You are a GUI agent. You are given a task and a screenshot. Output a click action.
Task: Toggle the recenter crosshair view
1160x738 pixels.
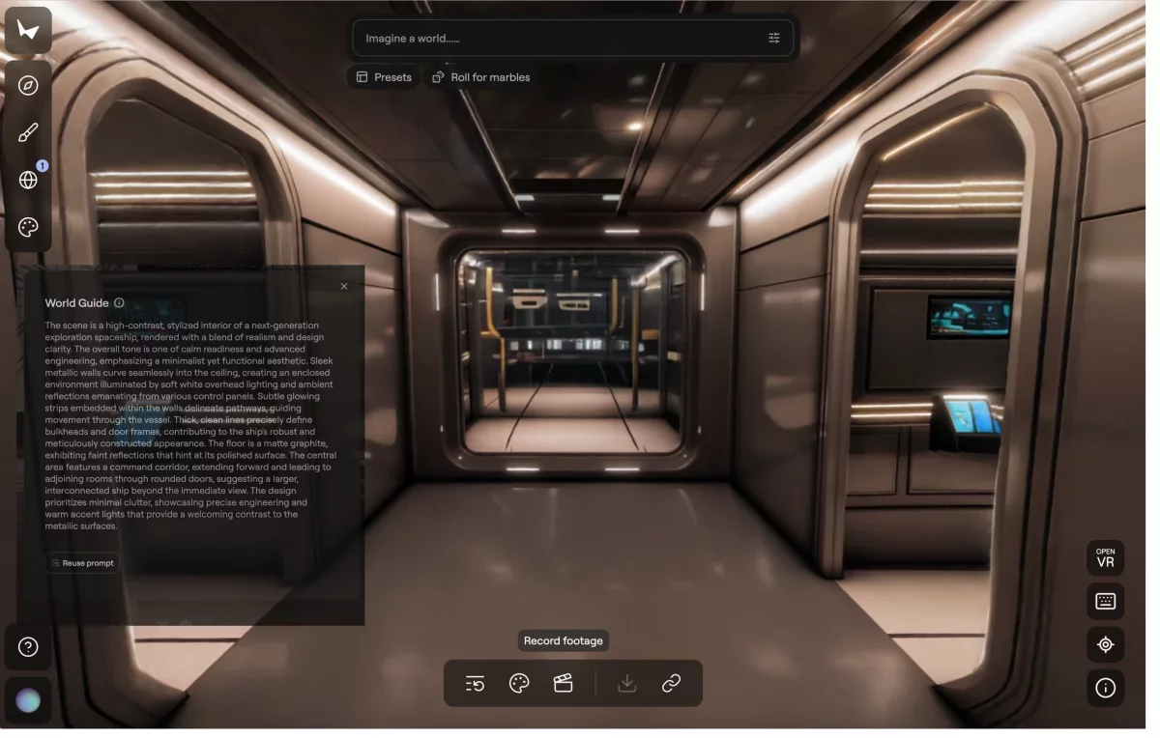pos(1105,644)
